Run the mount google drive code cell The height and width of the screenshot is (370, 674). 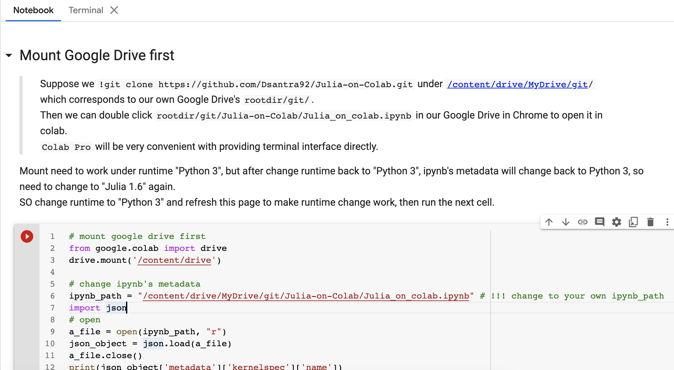27,236
